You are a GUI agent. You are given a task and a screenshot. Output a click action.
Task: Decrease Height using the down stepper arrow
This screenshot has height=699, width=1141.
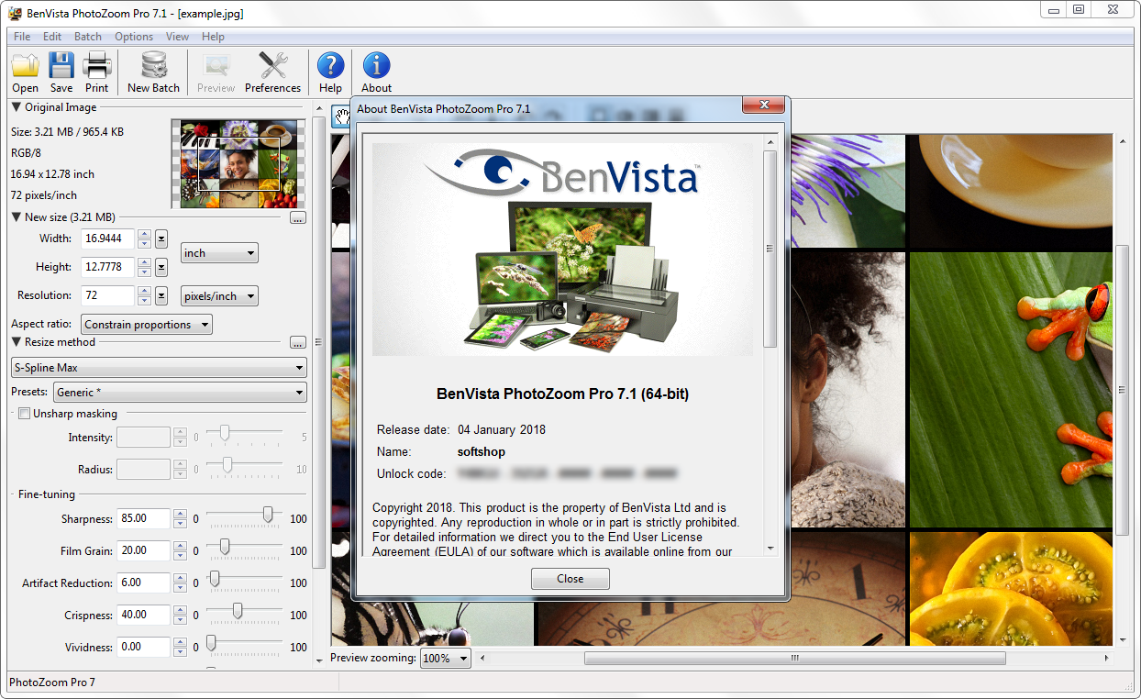[x=144, y=272]
